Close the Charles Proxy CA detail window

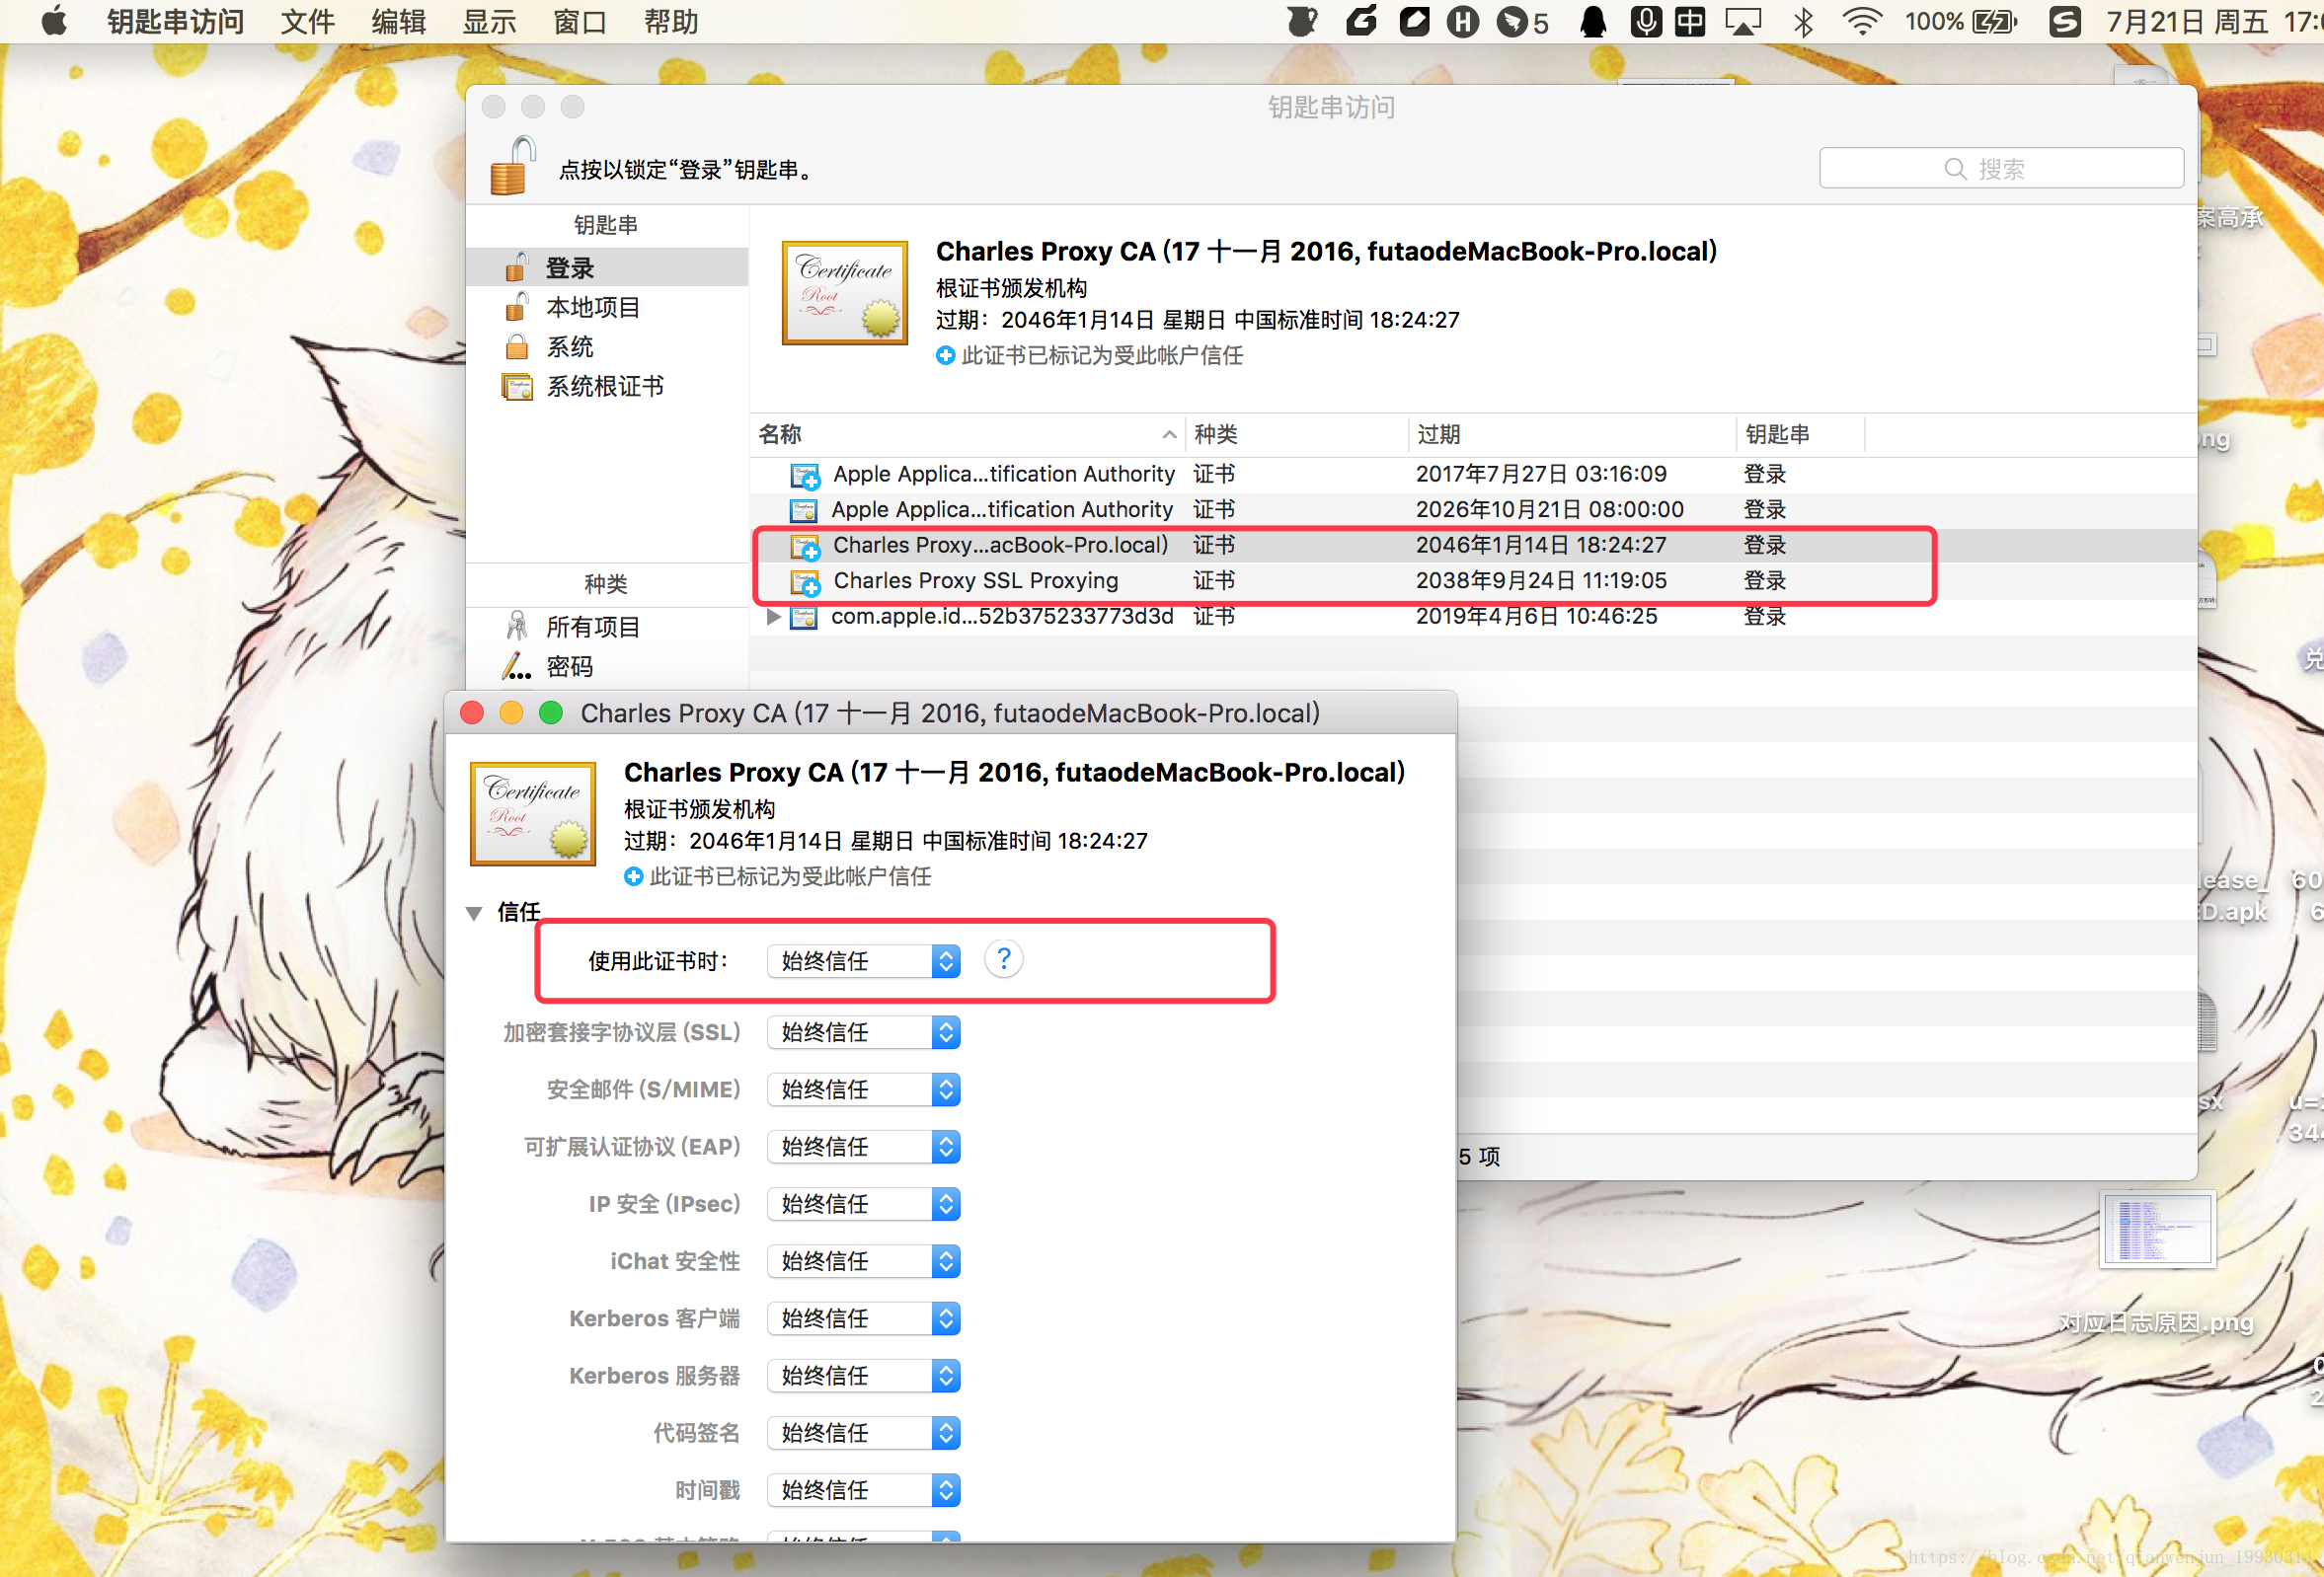coord(472,713)
